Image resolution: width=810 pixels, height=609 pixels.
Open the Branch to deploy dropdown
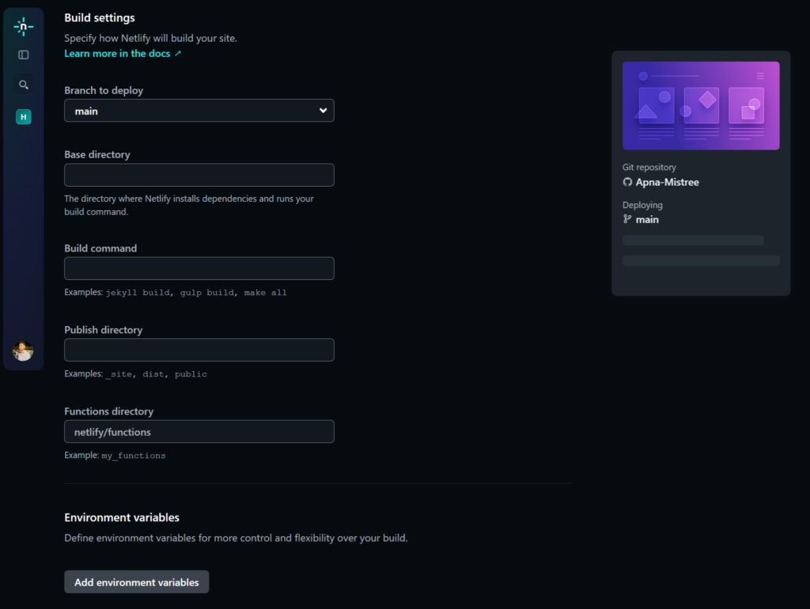point(199,111)
